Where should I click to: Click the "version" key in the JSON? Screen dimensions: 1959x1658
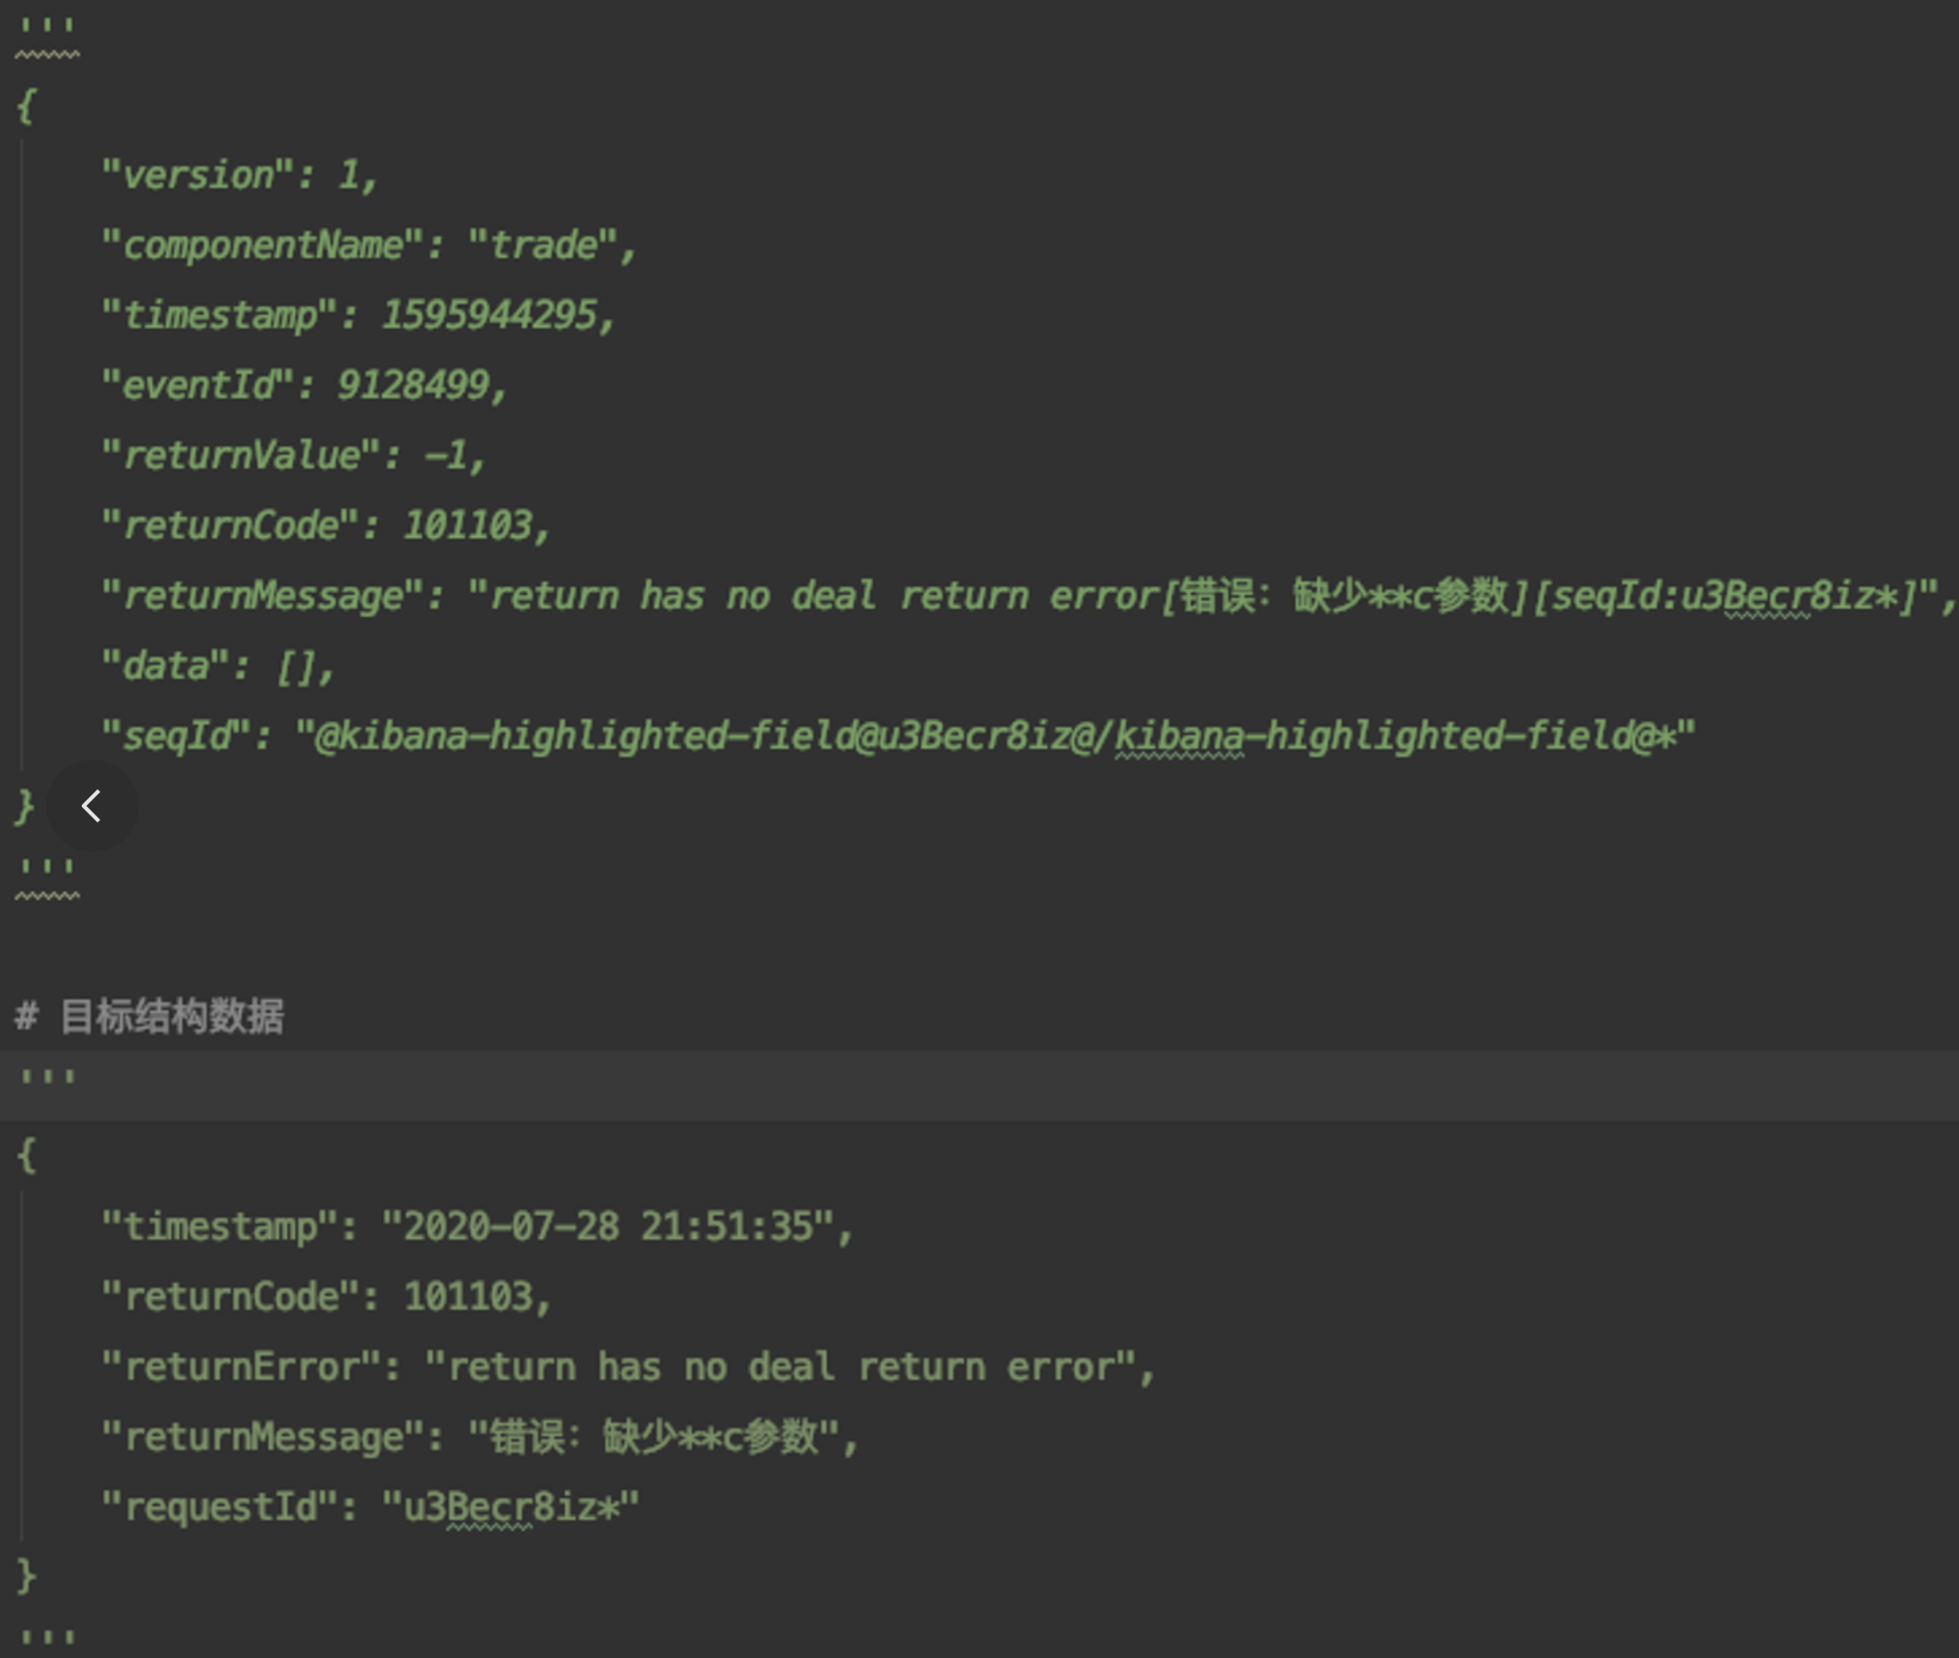click(197, 175)
